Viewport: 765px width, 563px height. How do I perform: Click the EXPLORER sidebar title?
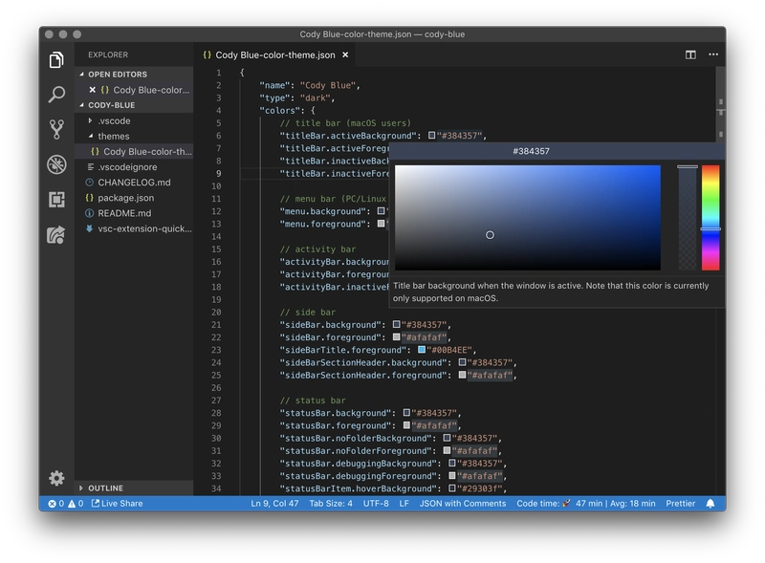pos(108,54)
